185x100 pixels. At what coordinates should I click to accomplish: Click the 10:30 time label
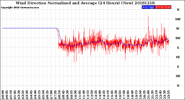point(76,95)
